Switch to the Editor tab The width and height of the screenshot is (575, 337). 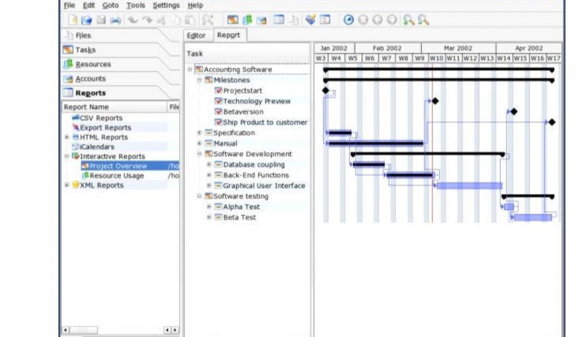point(196,35)
